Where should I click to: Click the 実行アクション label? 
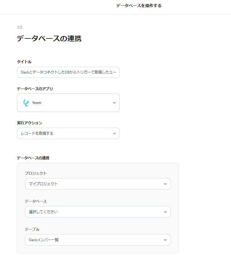point(30,123)
